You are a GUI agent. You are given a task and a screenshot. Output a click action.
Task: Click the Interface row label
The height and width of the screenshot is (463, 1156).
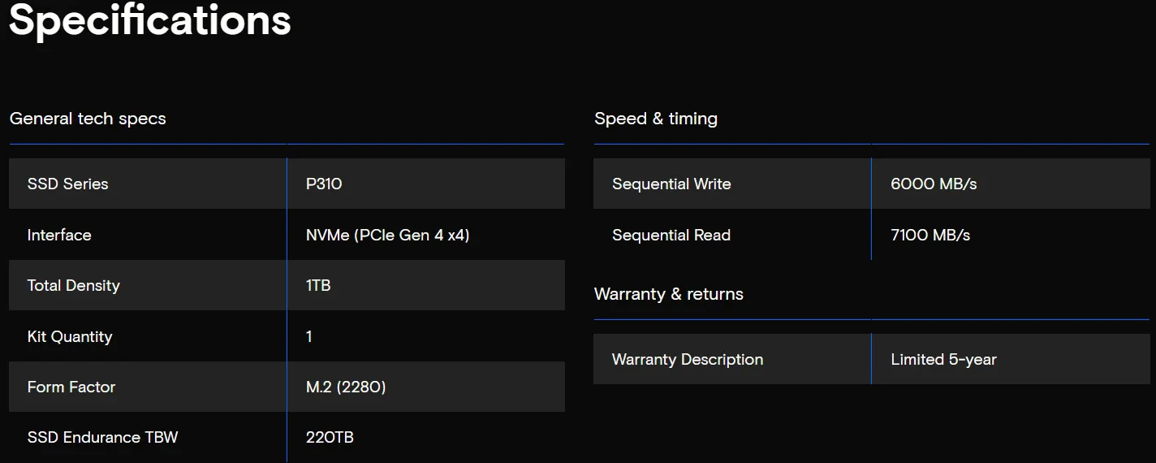(x=59, y=235)
